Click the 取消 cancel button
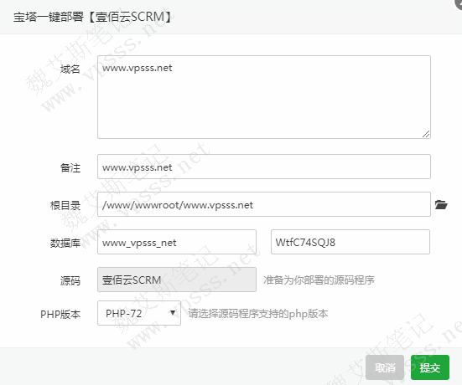Viewport: 462px width, 385px height. (x=385, y=367)
